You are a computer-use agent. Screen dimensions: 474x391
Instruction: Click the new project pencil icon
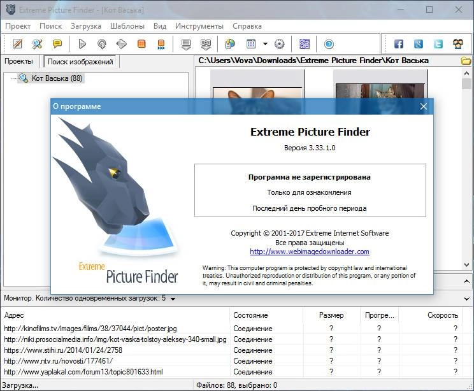tap(18, 44)
